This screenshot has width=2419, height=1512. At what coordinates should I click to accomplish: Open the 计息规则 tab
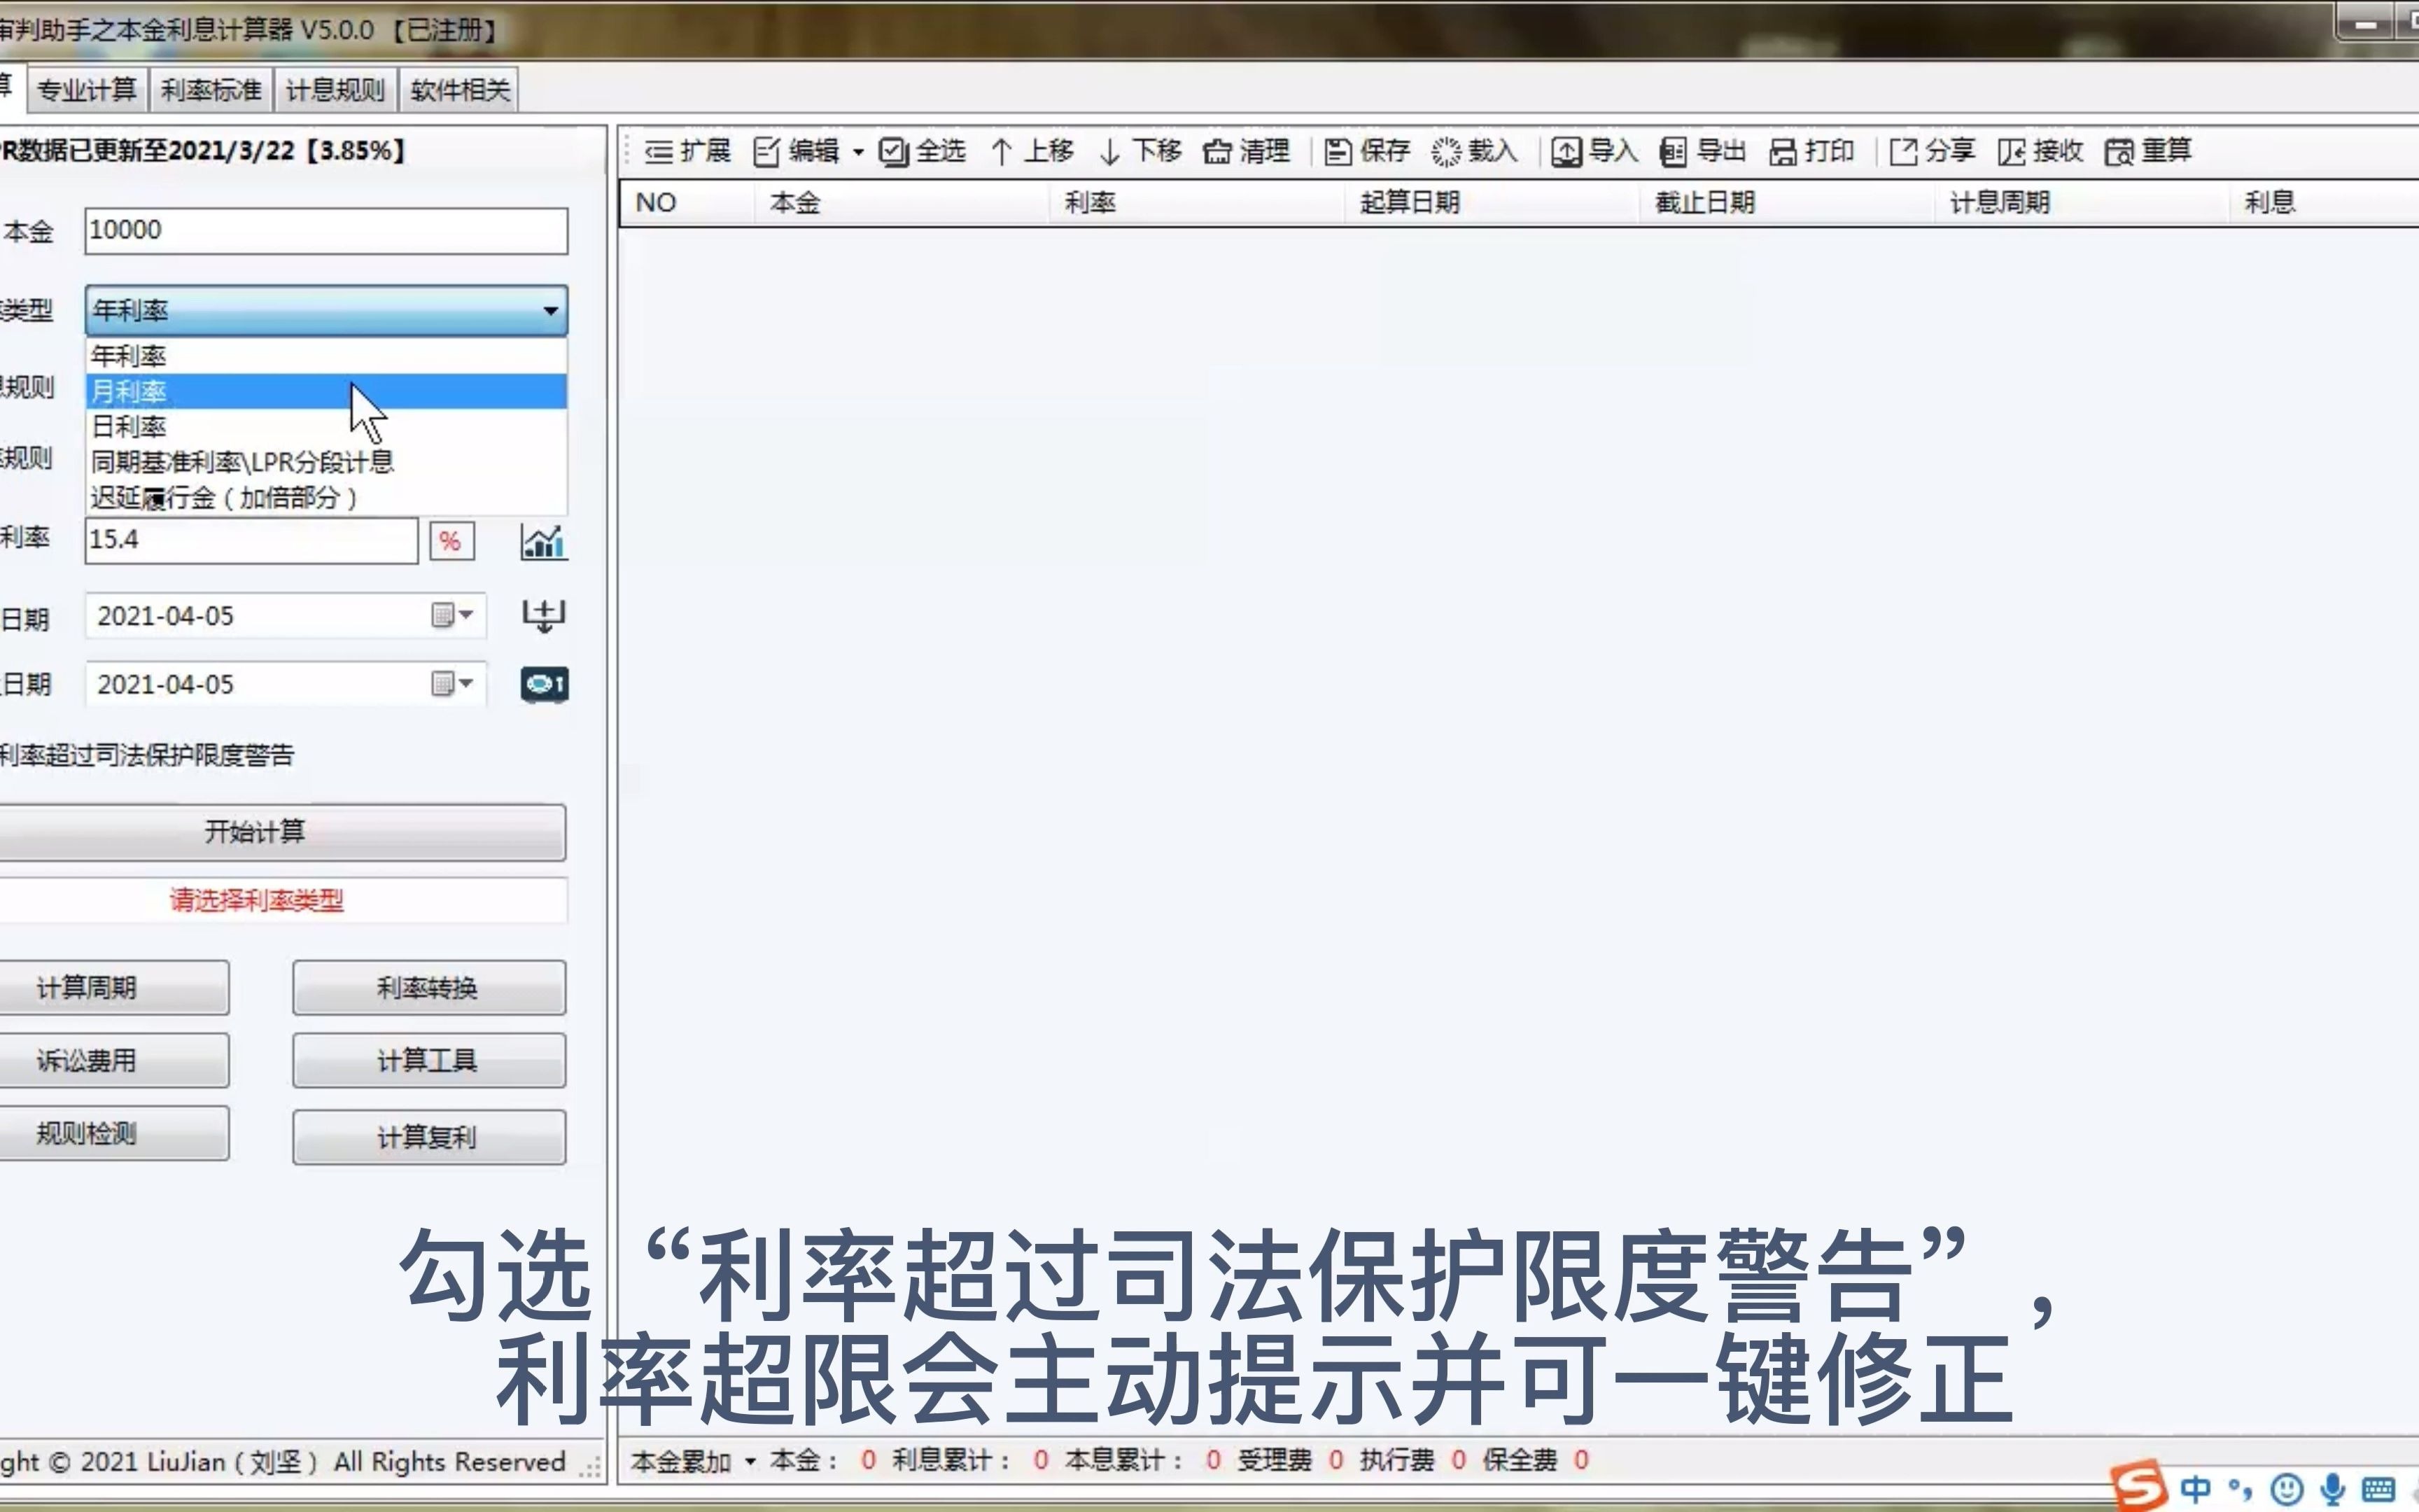pyautogui.click(x=335, y=91)
